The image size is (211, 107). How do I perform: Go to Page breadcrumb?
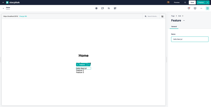[173, 16]
